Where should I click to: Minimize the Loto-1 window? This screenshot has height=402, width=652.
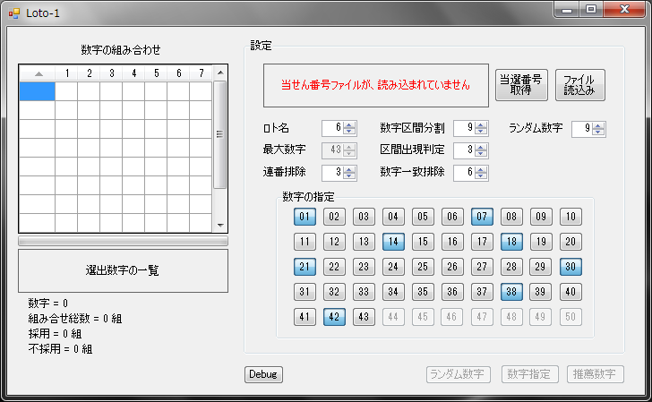click(x=567, y=10)
